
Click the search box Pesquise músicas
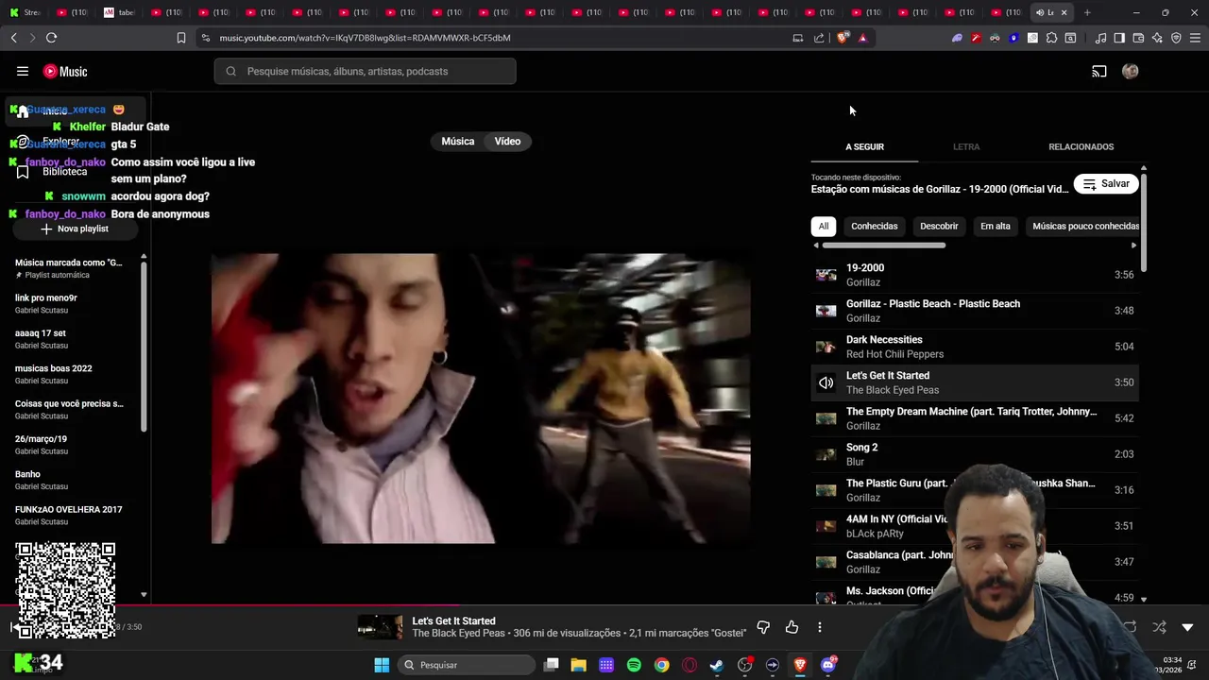coord(365,71)
